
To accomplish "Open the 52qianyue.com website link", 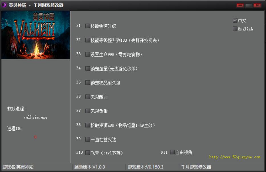I will (x=234, y=157).
